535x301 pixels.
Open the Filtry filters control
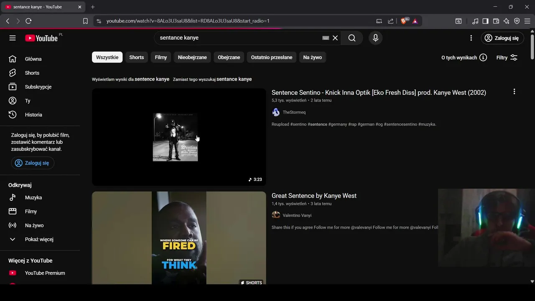[507, 58]
